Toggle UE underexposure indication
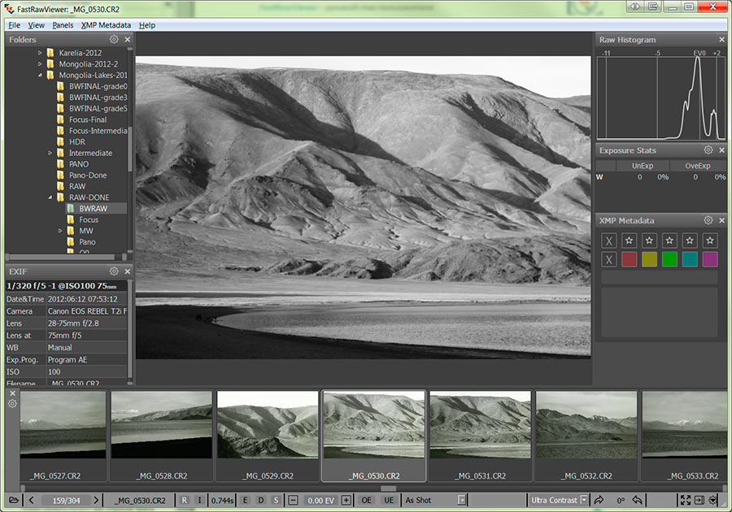 389,500
